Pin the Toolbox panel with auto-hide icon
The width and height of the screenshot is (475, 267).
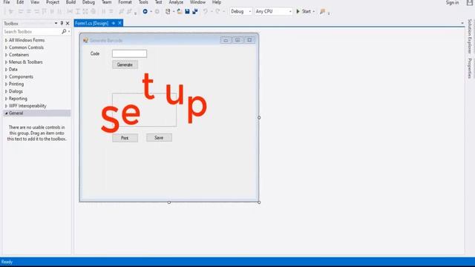click(x=62, y=23)
